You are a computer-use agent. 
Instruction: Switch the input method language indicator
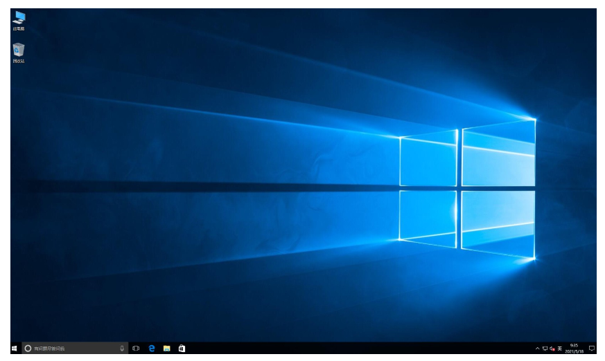(x=559, y=349)
